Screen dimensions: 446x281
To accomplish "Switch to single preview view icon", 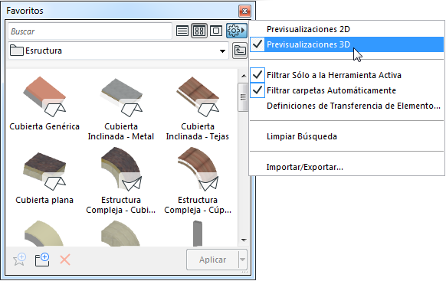I will pos(216,31).
